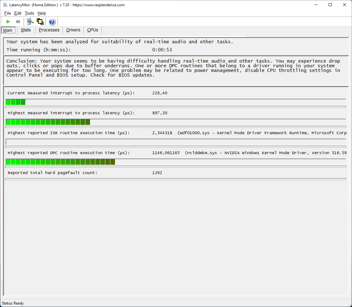Open the File menu
The image size is (352, 307).
point(7,13)
